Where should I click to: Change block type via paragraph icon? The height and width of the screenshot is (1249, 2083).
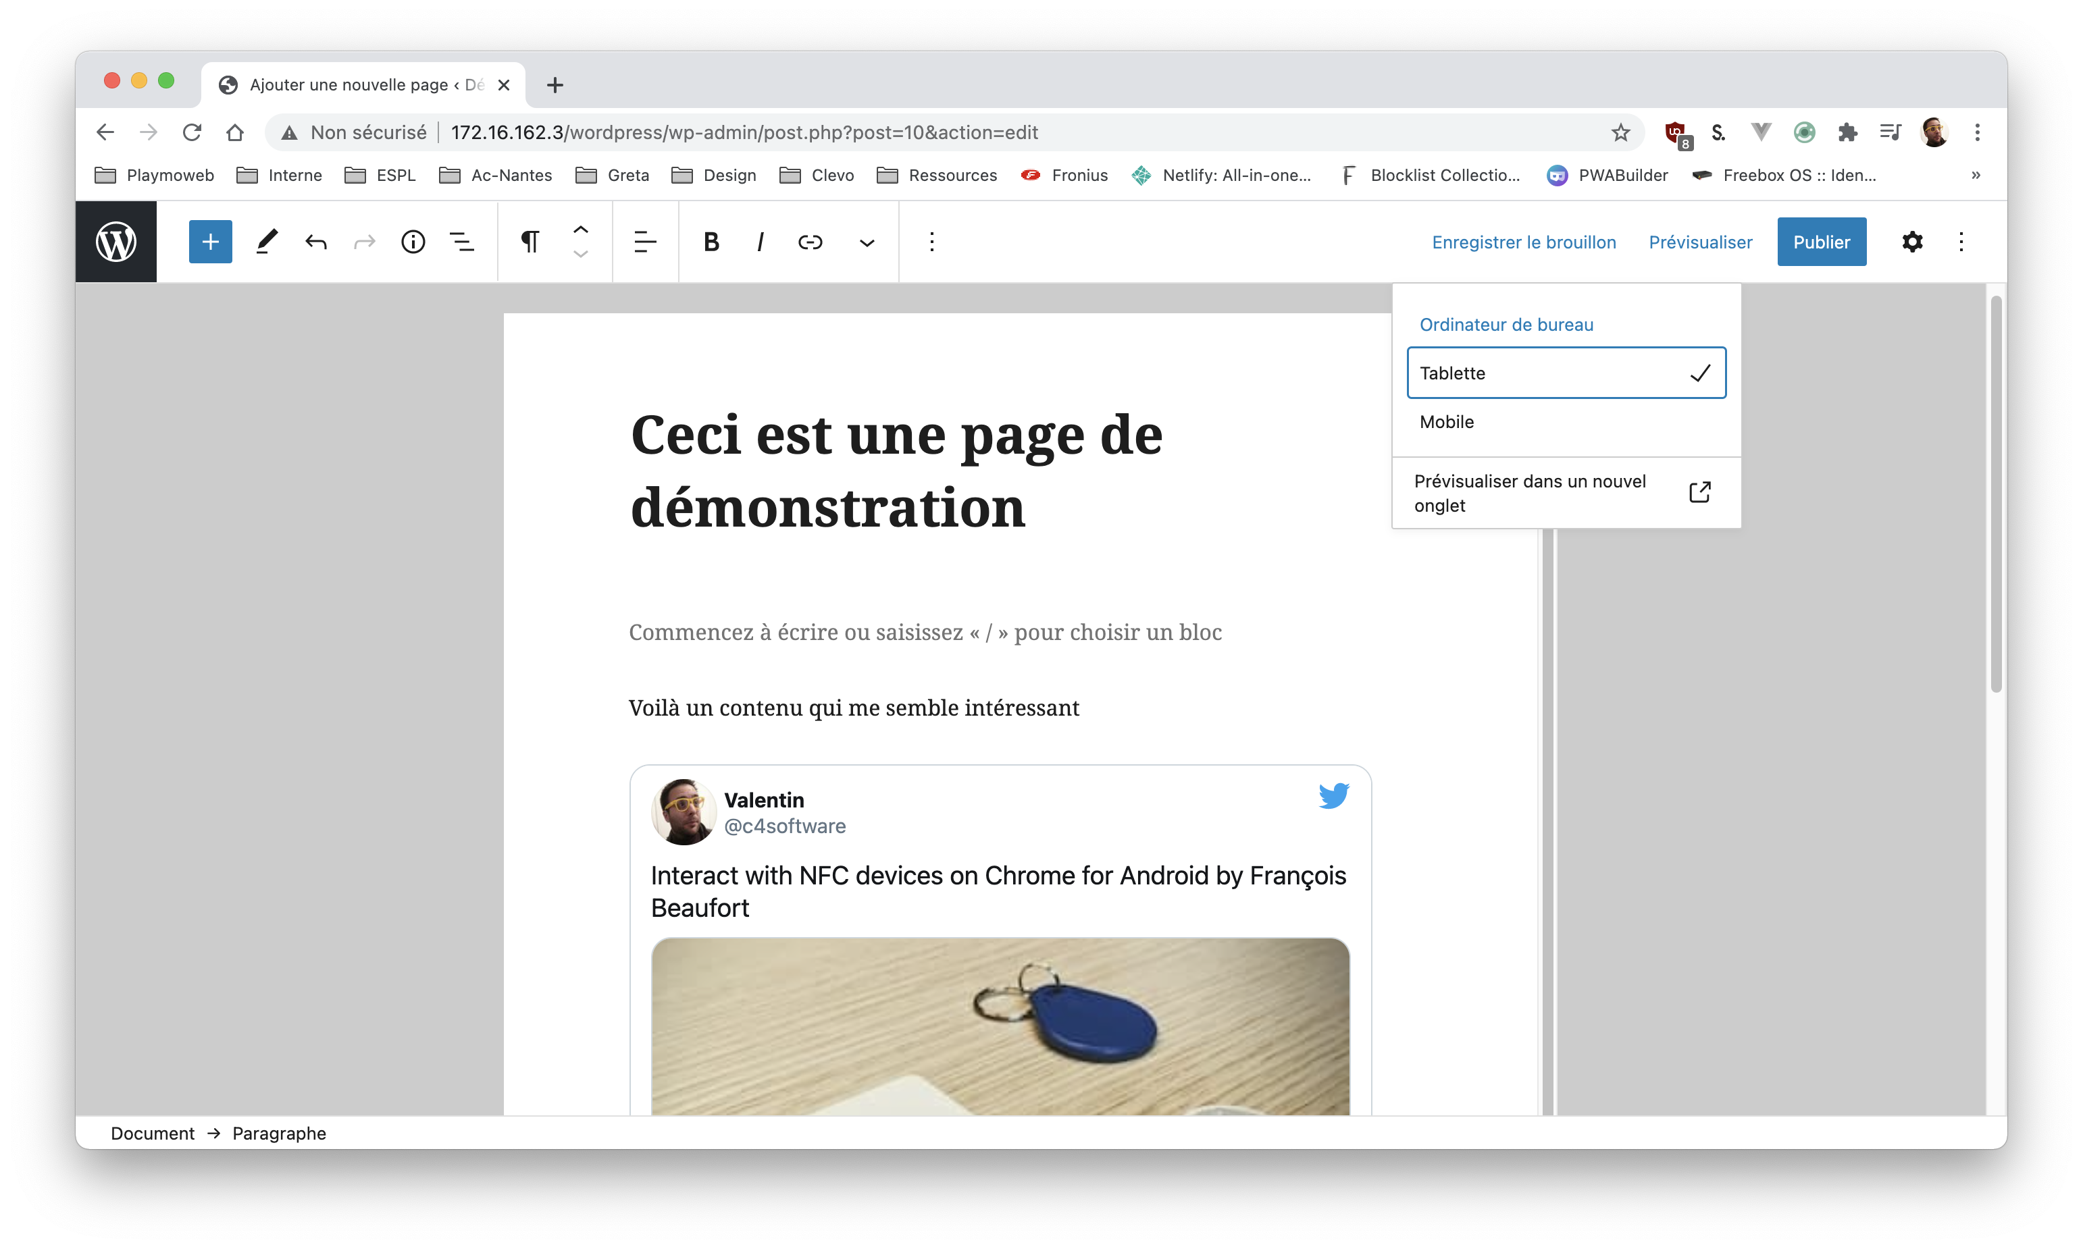(530, 242)
